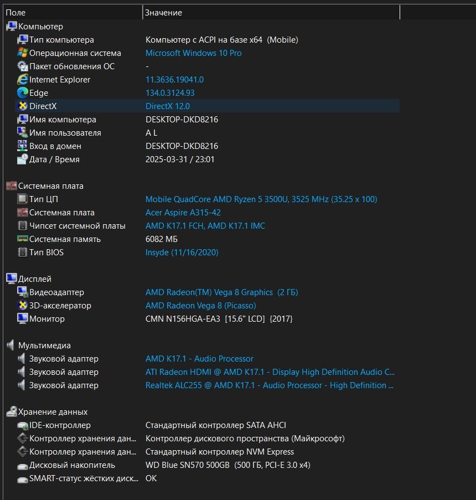
Task: Click the Чипсет системной платы chip icon
Action: click(23, 225)
